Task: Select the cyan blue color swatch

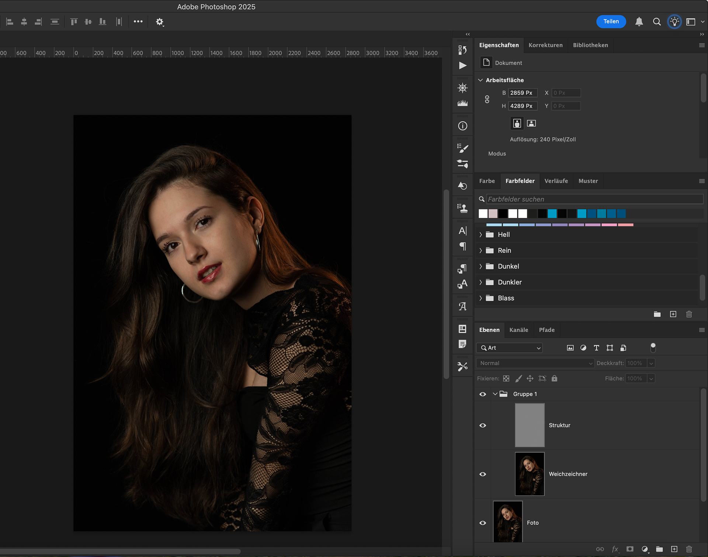Action: 552,214
